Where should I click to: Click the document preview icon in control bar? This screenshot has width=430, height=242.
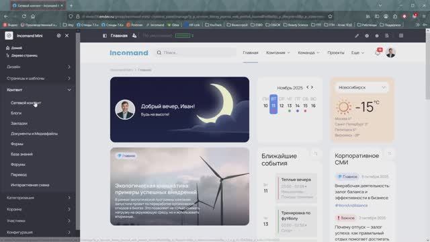[387, 36]
